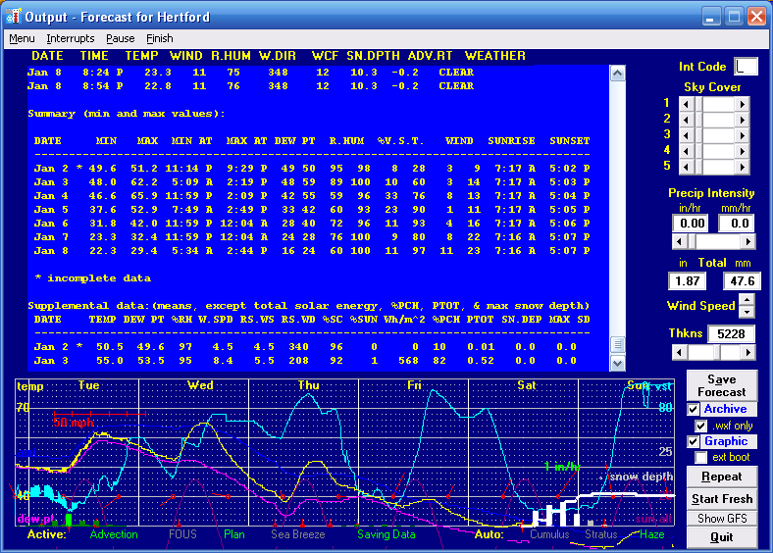Screen dimensions: 773x553
Task: Click the Int Code input box
Action: [747, 67]
